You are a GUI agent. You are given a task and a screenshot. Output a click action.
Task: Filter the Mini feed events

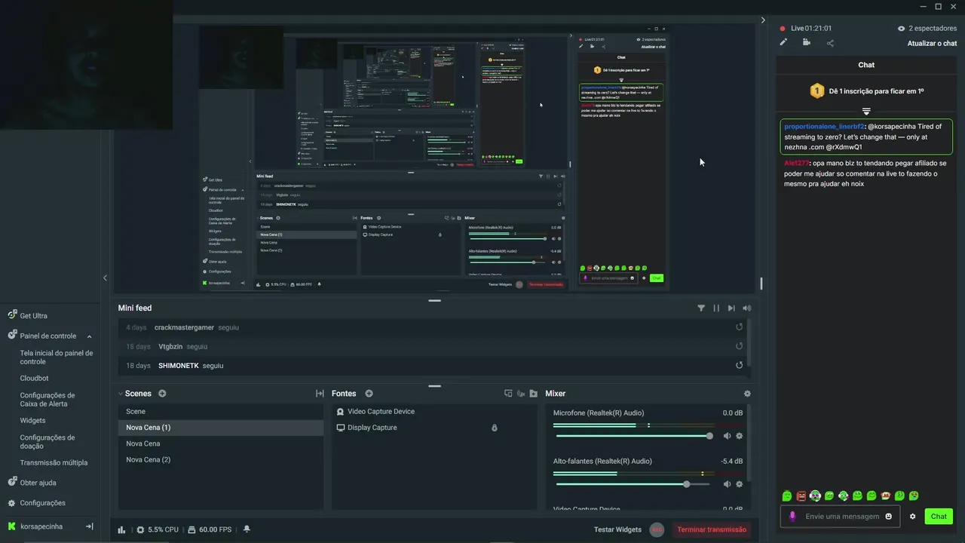click(x=701, y=308)
